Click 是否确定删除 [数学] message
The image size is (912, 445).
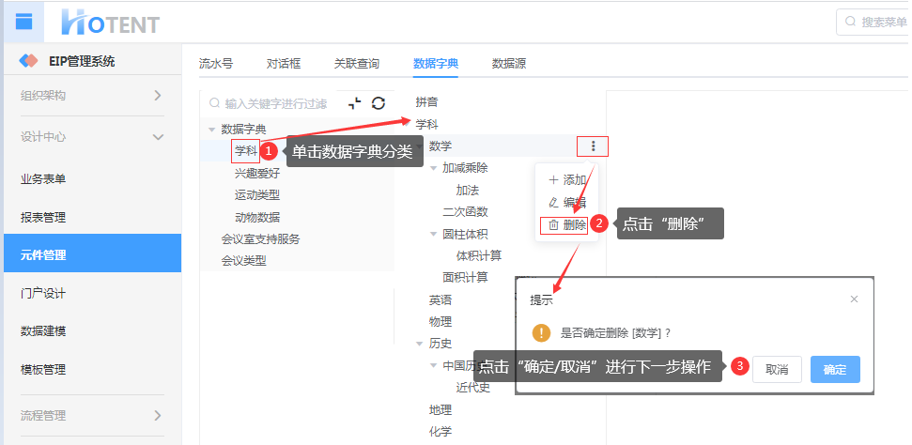pos(615,333)
